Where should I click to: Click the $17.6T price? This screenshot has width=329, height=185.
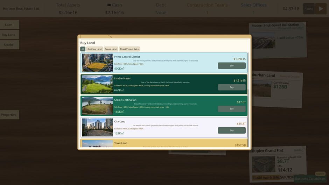[241, 102]
